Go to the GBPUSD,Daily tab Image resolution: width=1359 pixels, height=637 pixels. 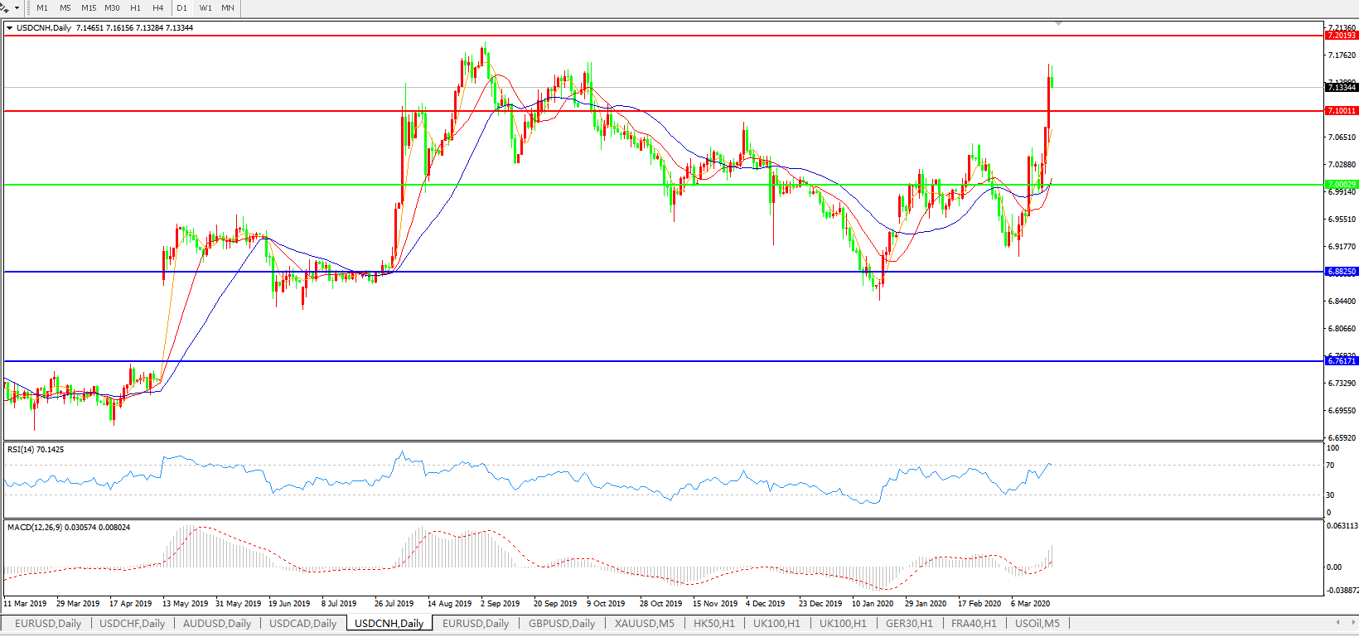pyautogui.click(x=561, y=624)
